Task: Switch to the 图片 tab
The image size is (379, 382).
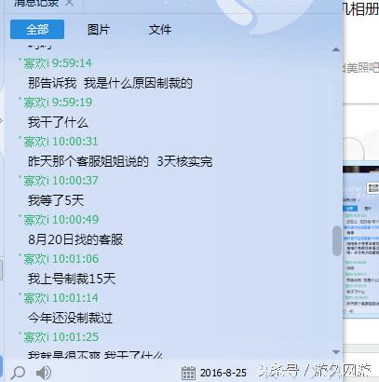Action: pos(99,30)
